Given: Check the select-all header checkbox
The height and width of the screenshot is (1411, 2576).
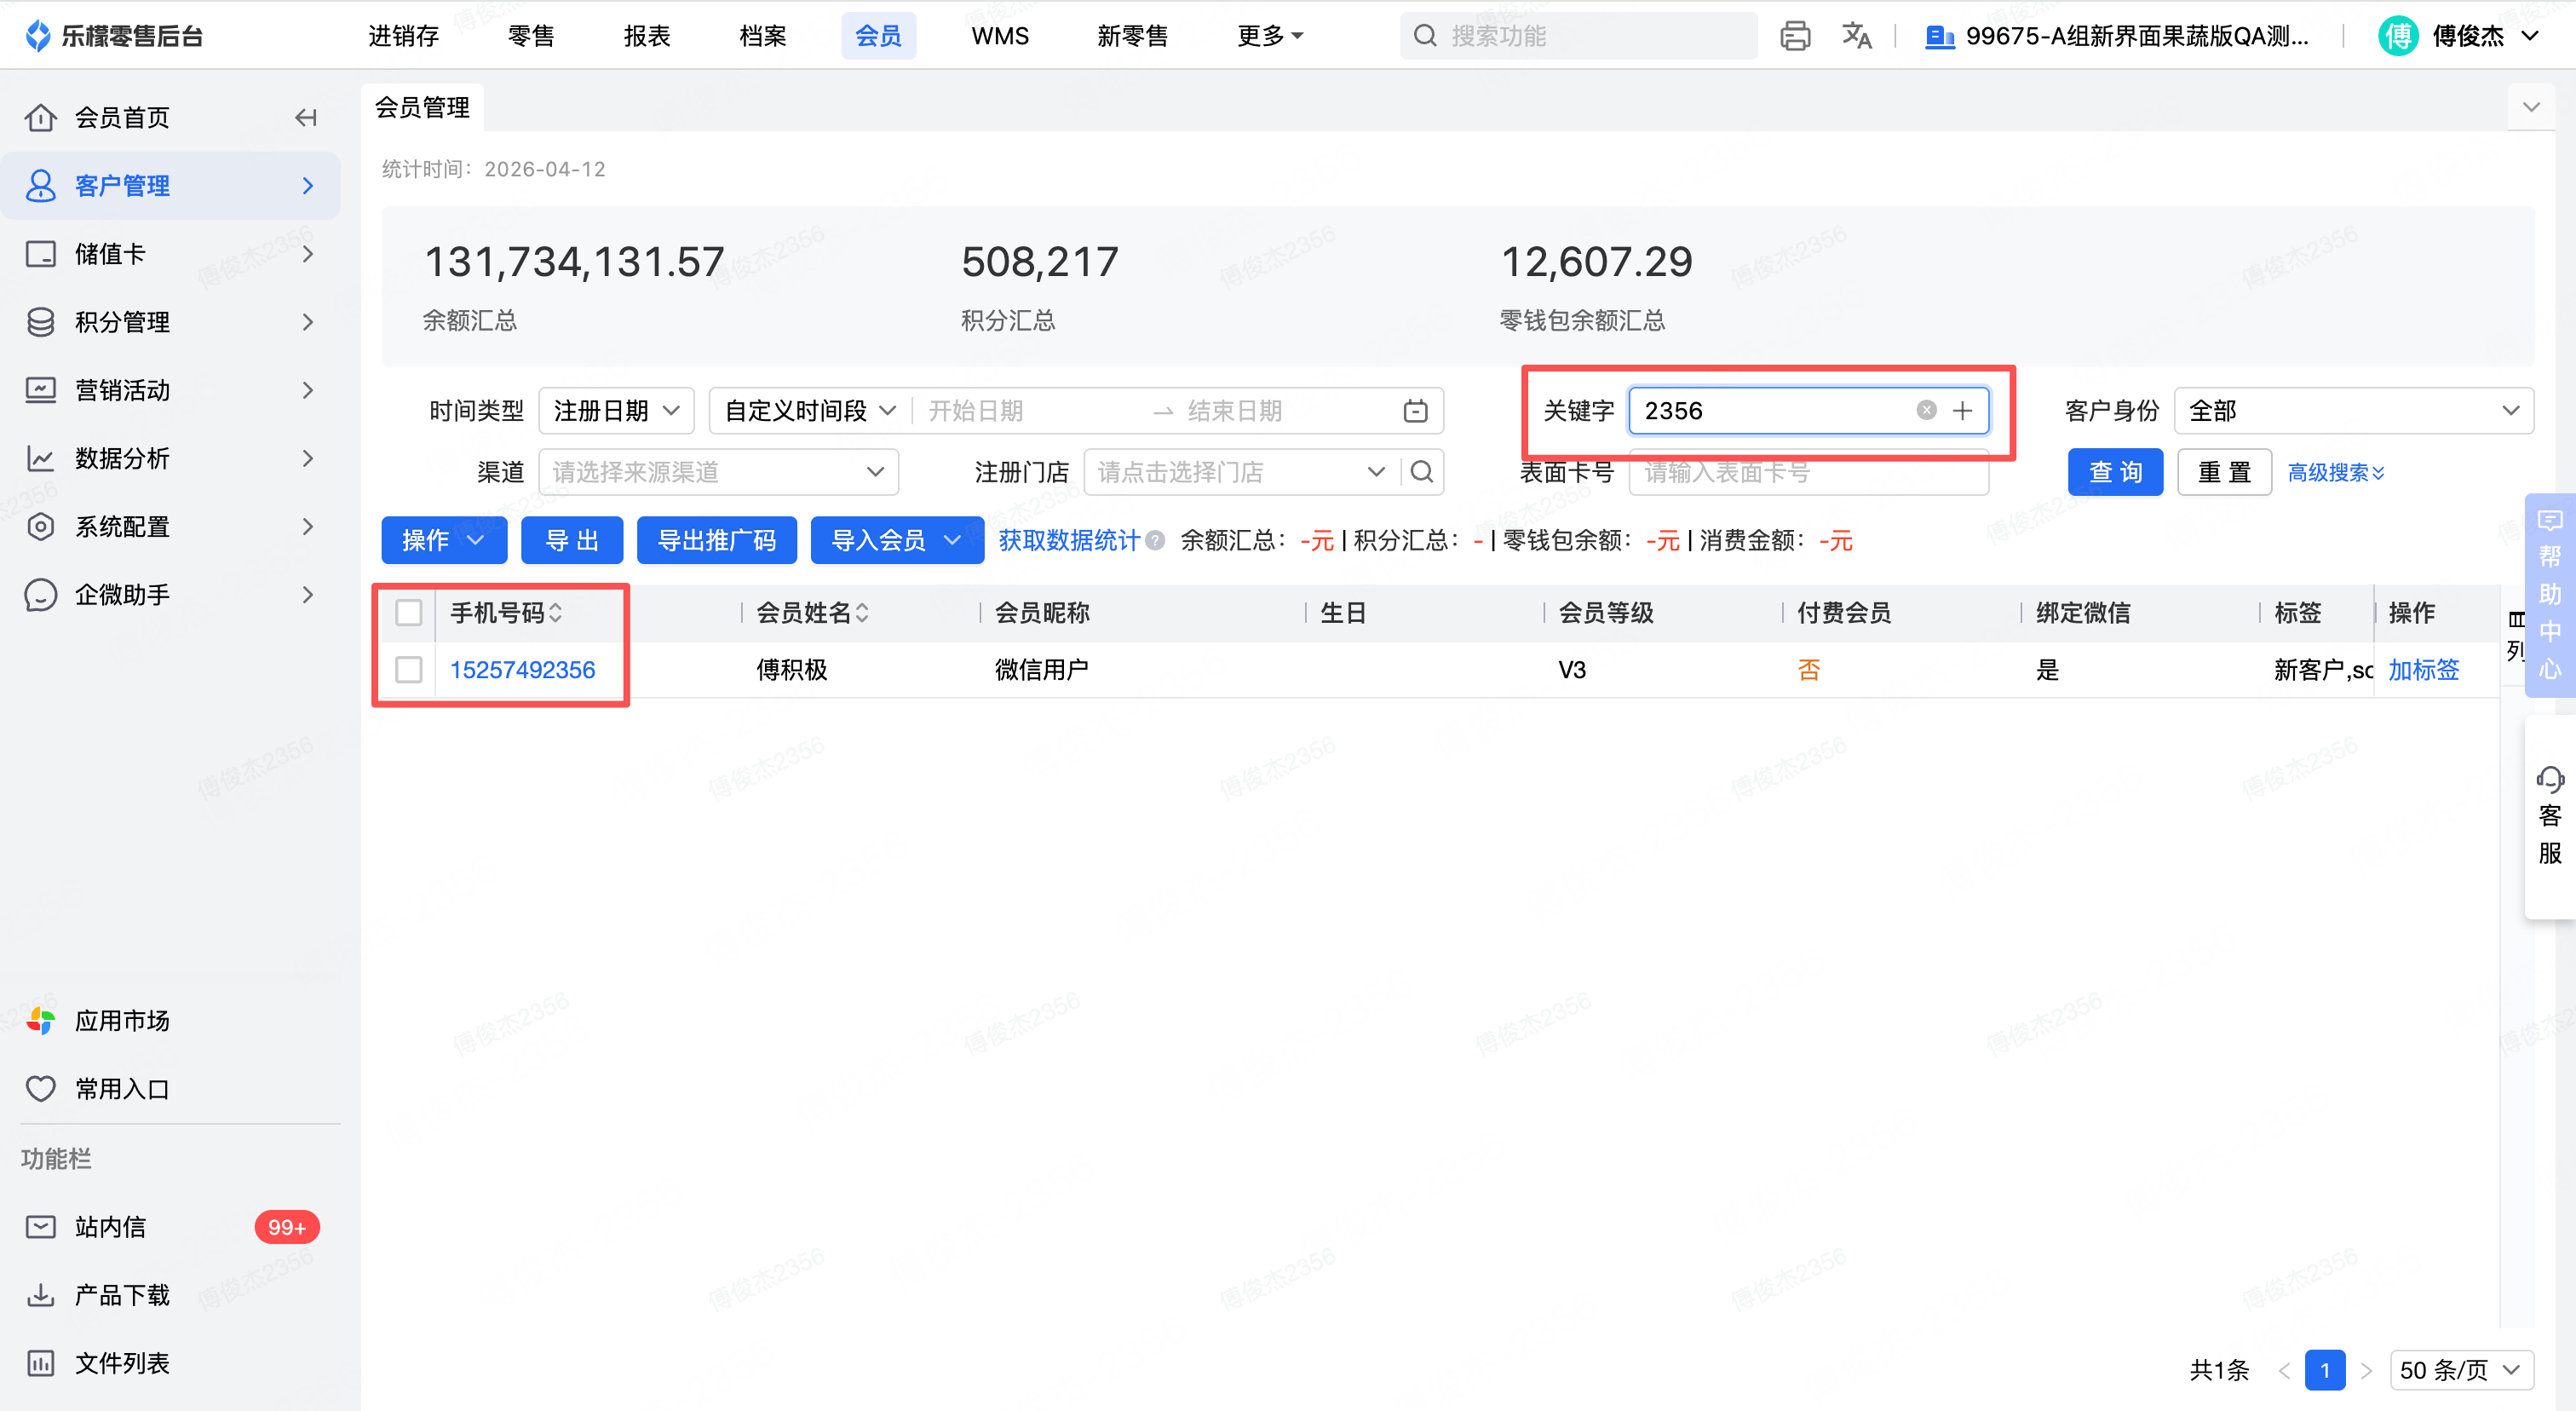Looking at the screenshot, I should coord(408,612).
